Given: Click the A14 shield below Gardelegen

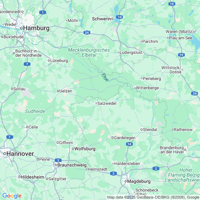Looking at the screenshot, I should [x=129, y=144].
